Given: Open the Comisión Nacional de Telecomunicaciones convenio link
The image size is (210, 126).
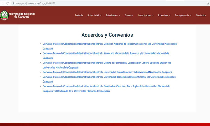Looking at the screenshot, I should tap(110, 46).
